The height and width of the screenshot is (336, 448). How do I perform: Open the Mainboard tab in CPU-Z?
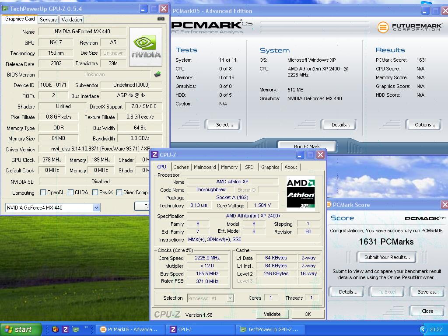tap(205, 167)
